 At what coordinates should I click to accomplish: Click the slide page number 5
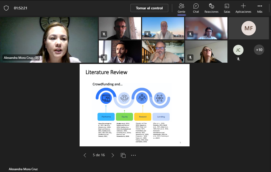(x=180, y=143)
